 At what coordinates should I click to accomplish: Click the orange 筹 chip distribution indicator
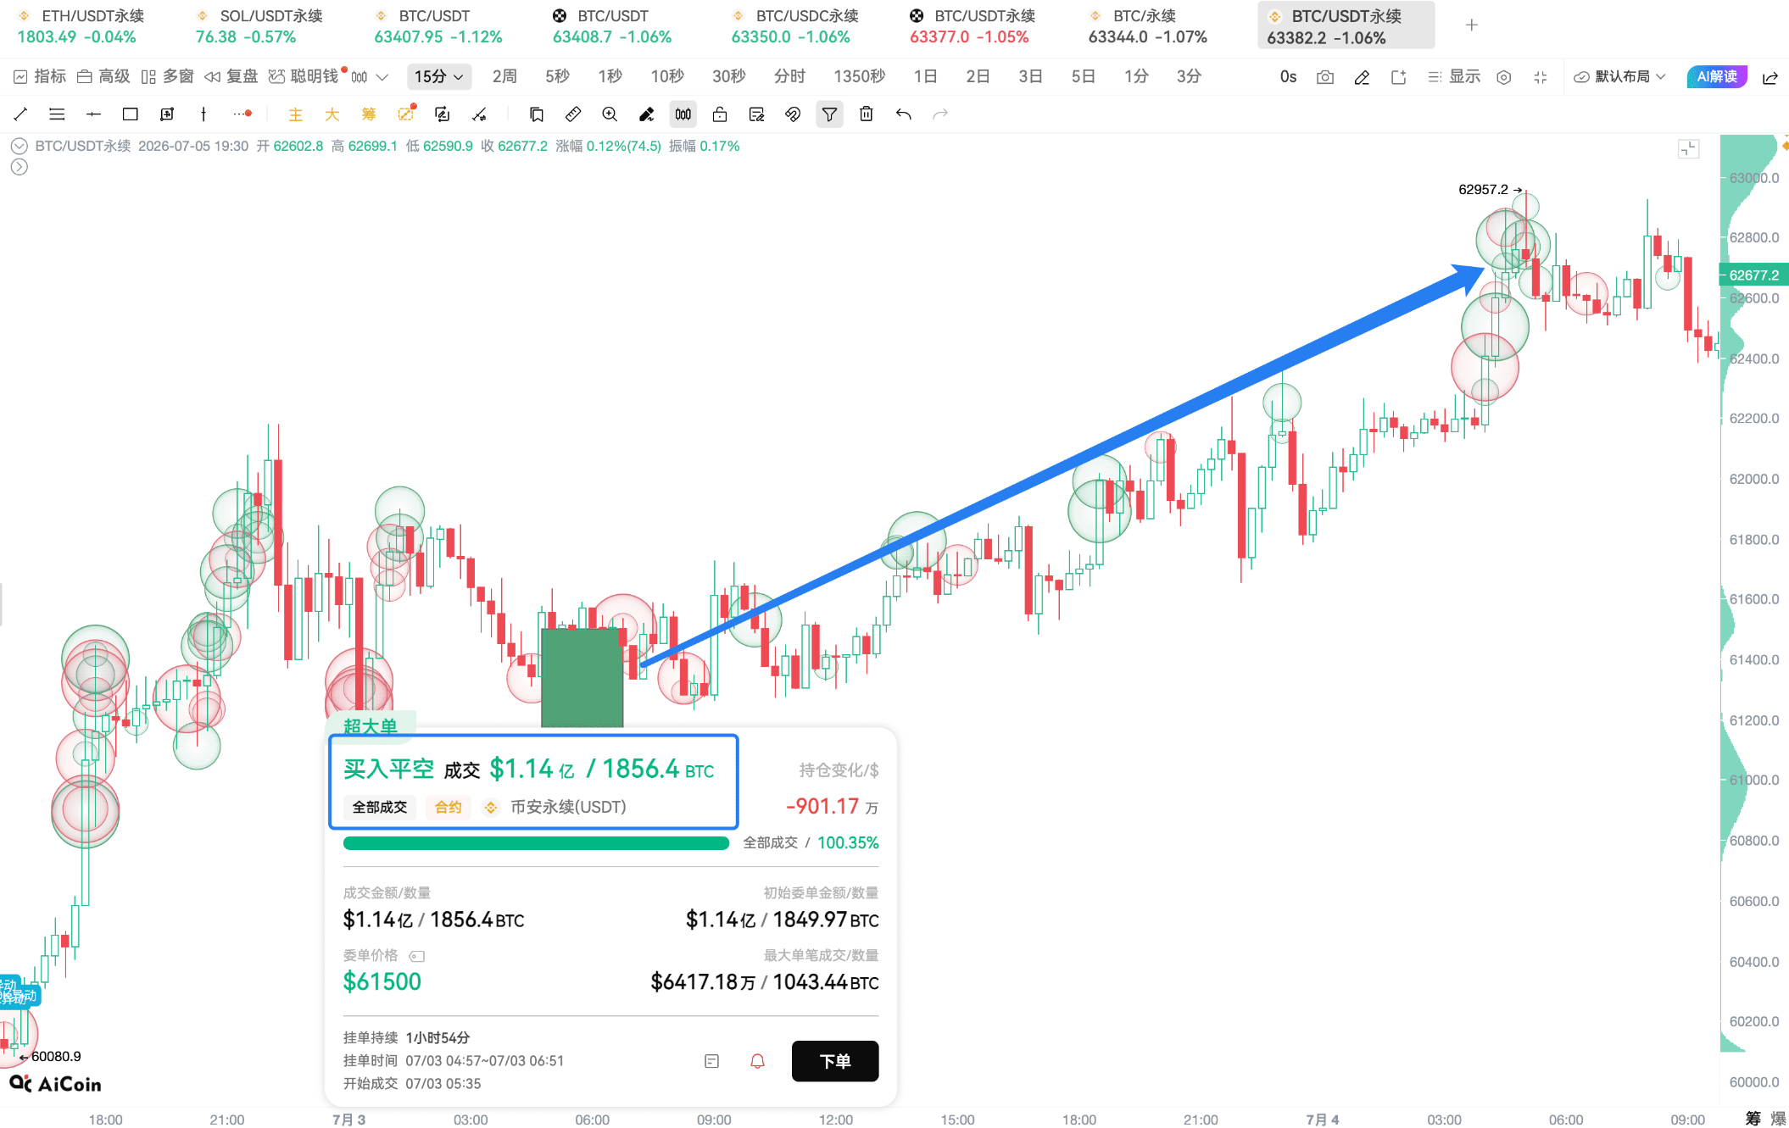(x=368, y=114)
